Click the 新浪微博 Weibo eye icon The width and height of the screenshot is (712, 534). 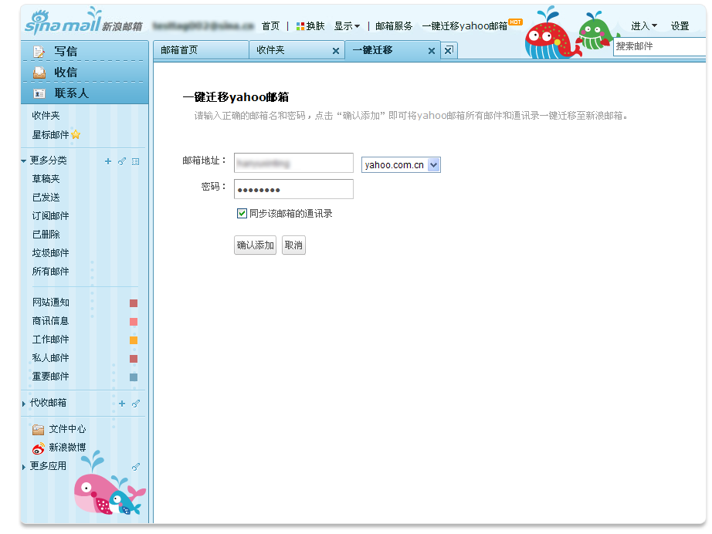[38, 448]
